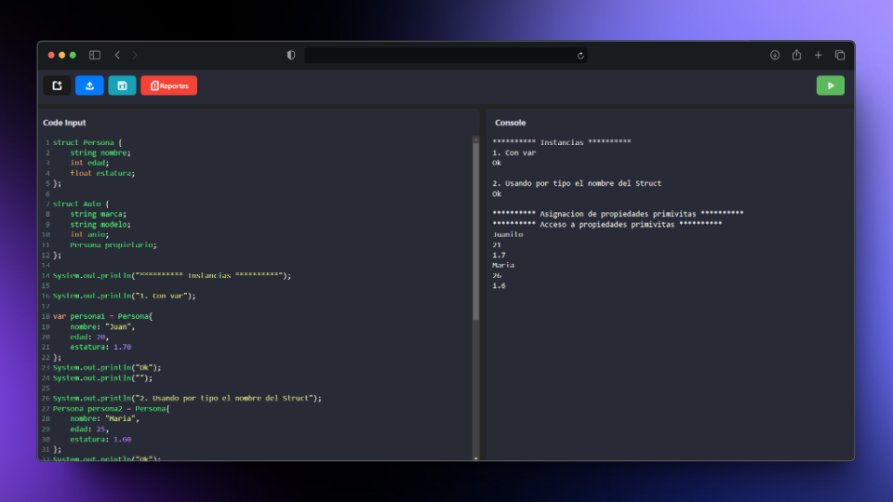Click the 'estatura: 1.60' code line
This screenshot has width=893, height=502.
coord(100,440)
